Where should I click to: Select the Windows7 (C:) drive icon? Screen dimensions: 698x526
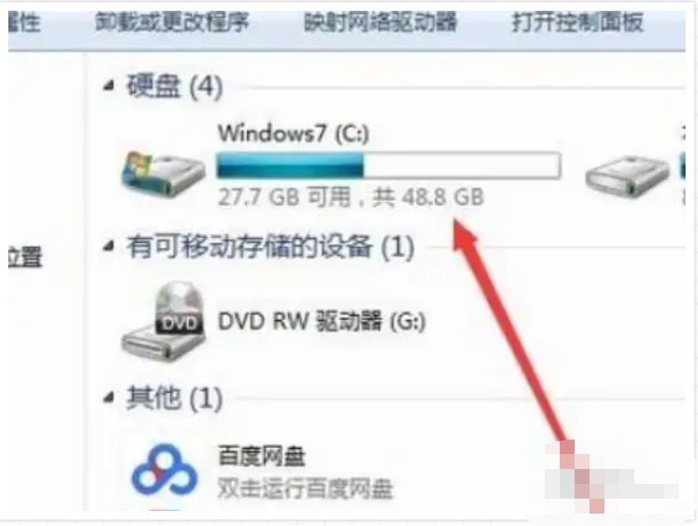(163, 175)
